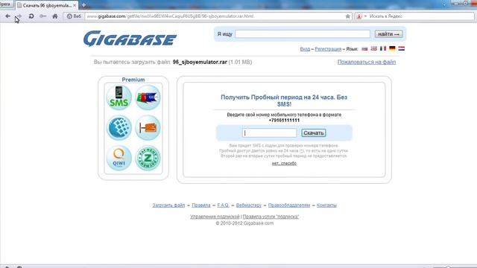Click the 'Скачать' download button
The width and height of the screenshot is (477, 268).
(x=314, y=133)
